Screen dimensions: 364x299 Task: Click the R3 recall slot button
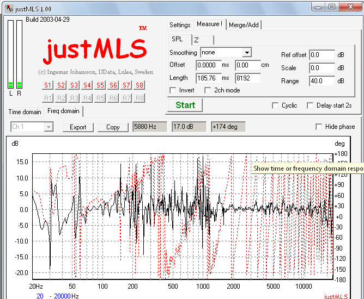tap(74, 98)
